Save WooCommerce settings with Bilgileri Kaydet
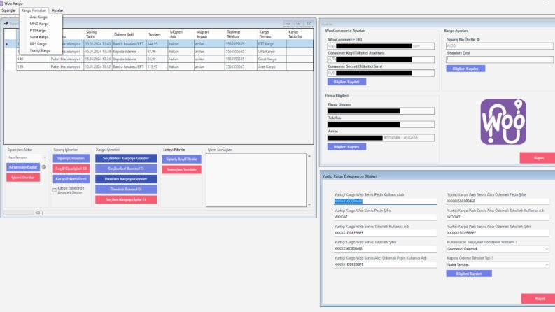 coord(346,82)
